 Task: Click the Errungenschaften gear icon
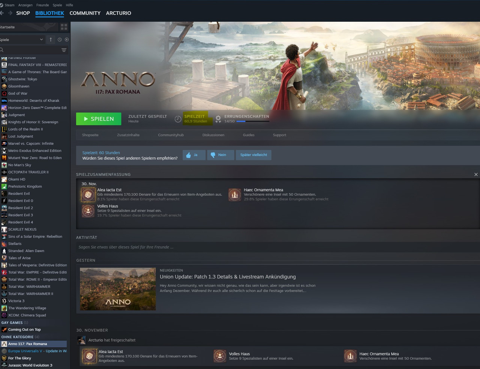coord(218,119)
